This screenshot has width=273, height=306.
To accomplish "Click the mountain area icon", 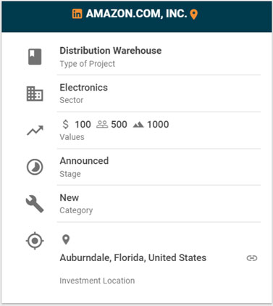I will pos(138,125).
